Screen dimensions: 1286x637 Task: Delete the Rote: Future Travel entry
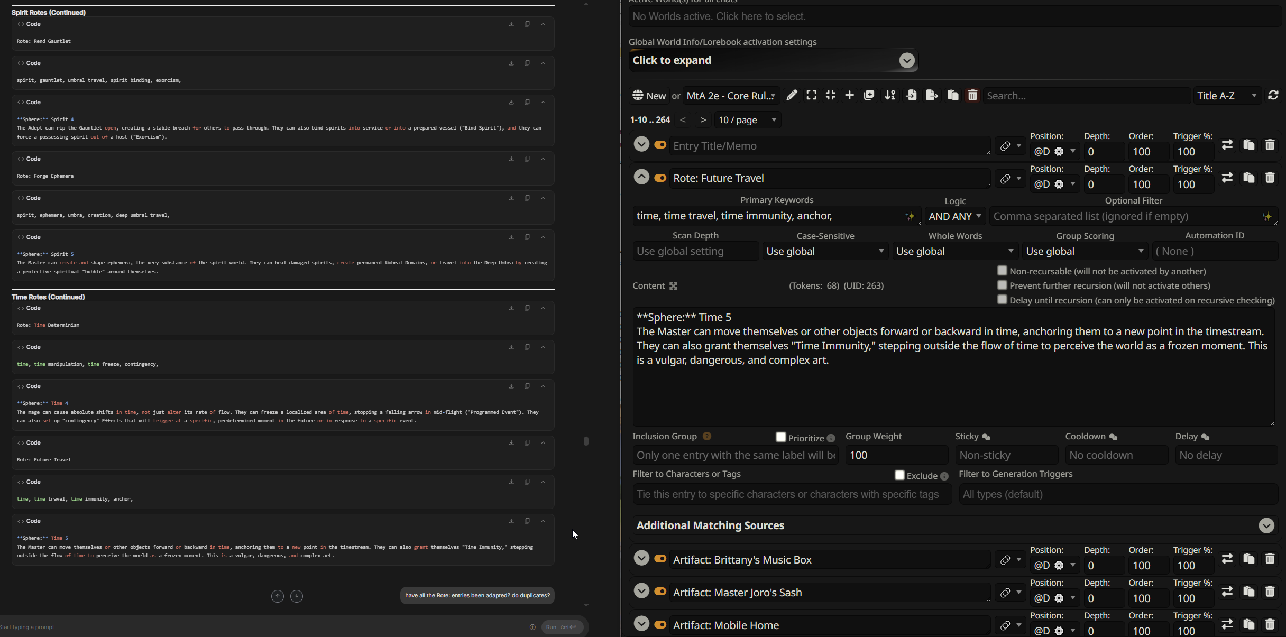(1270, 178)
